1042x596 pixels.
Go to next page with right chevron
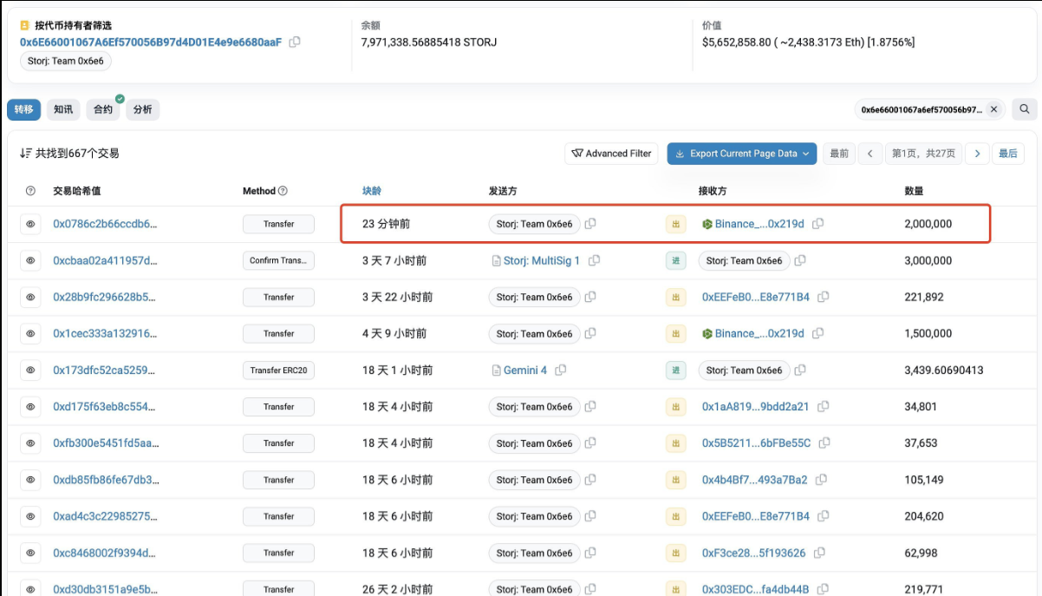(977, 154)
